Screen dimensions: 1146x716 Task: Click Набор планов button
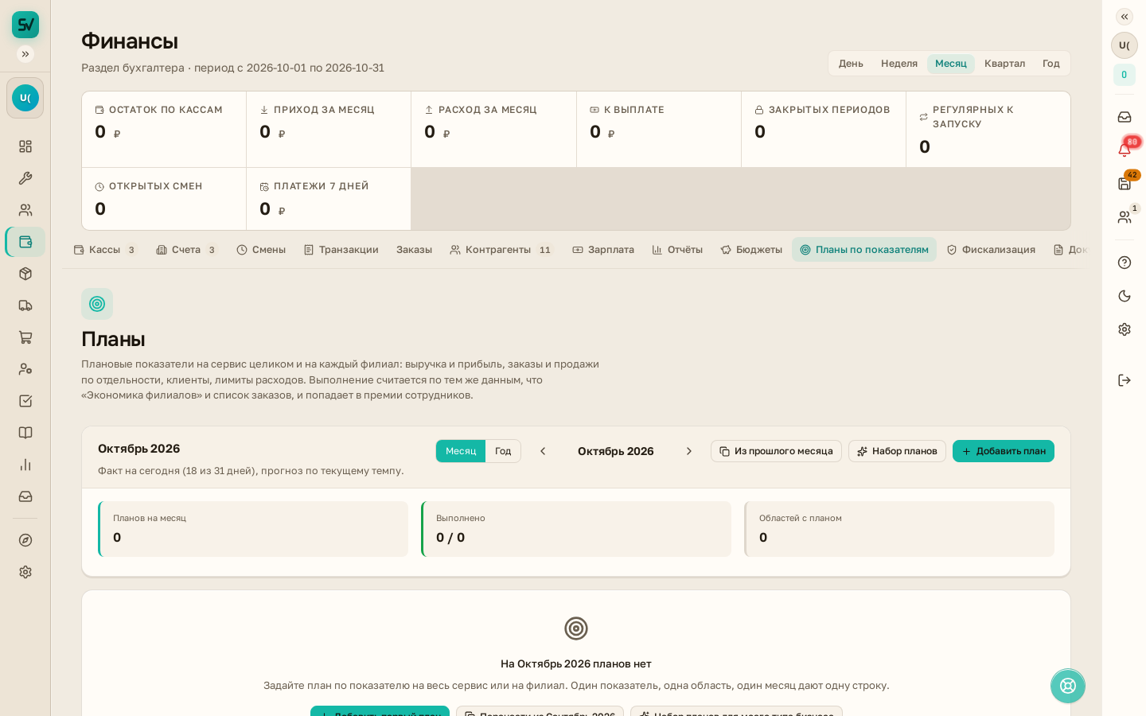click(897, 451)
